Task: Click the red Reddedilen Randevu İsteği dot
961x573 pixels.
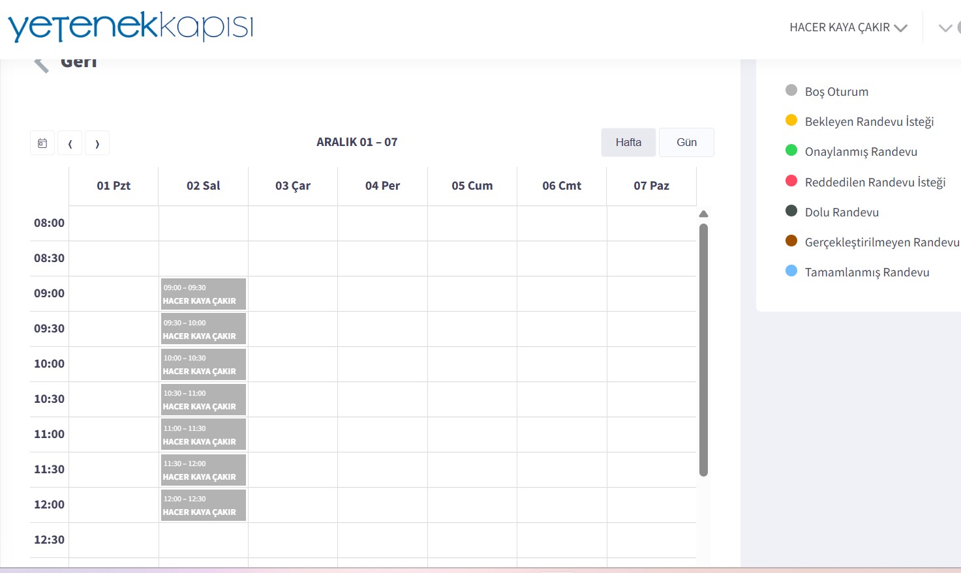Action: 791,181
